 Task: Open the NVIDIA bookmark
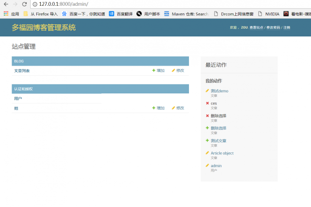tap(268, 14)
